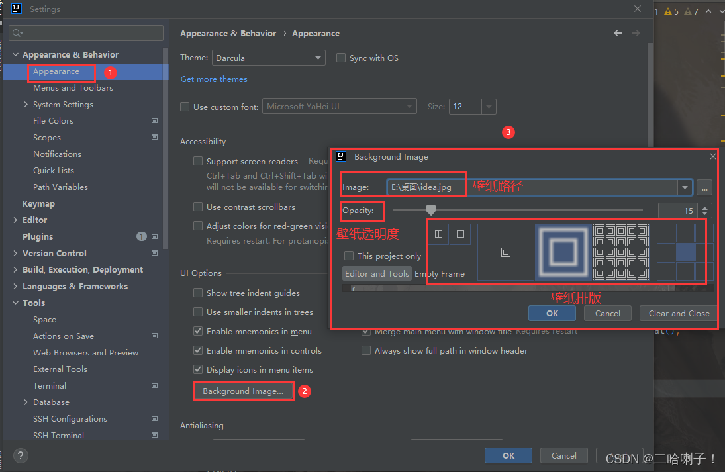This screenshot has width=725, height=472.
Task: Open the font size dropdown
Action: (x=489, y=107)
